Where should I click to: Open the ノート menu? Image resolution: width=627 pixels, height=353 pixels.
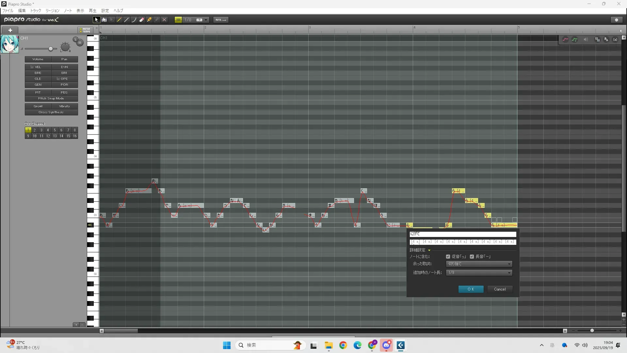68,11
